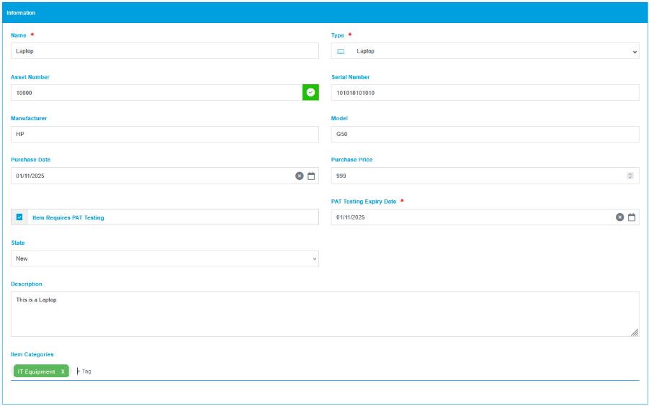The height and width of the screenshot is (406, 649).
Task: Open the Purchase Date calendar picker
Action: coord(311,176)
